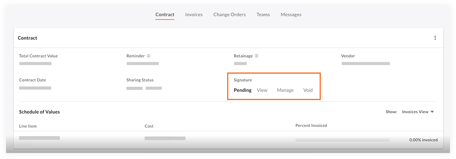Go to the Teams tab
This screenshot has width=456, height=159.
pos(263,15)
